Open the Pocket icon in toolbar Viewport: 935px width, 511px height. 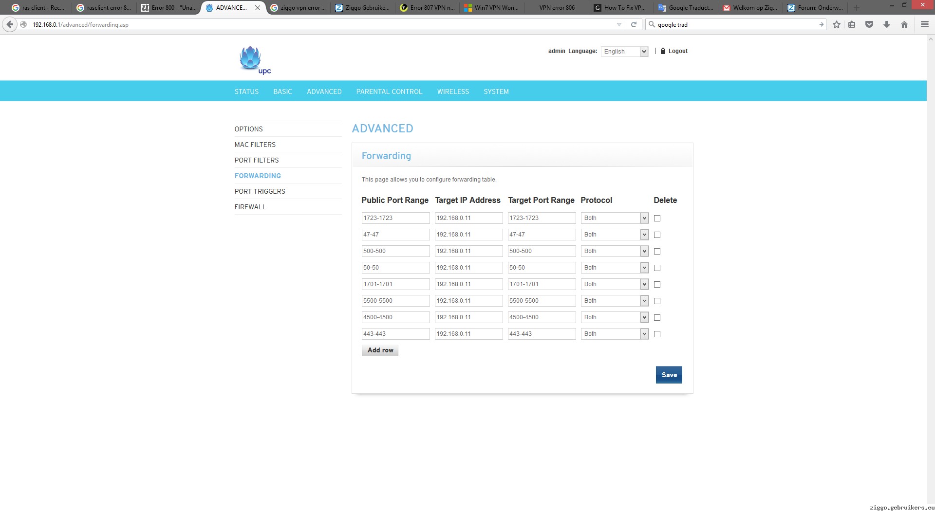pos(869,24)
